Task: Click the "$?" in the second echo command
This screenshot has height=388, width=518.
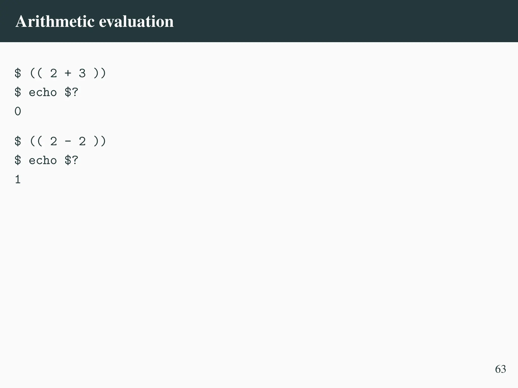Action: (72, 160)
